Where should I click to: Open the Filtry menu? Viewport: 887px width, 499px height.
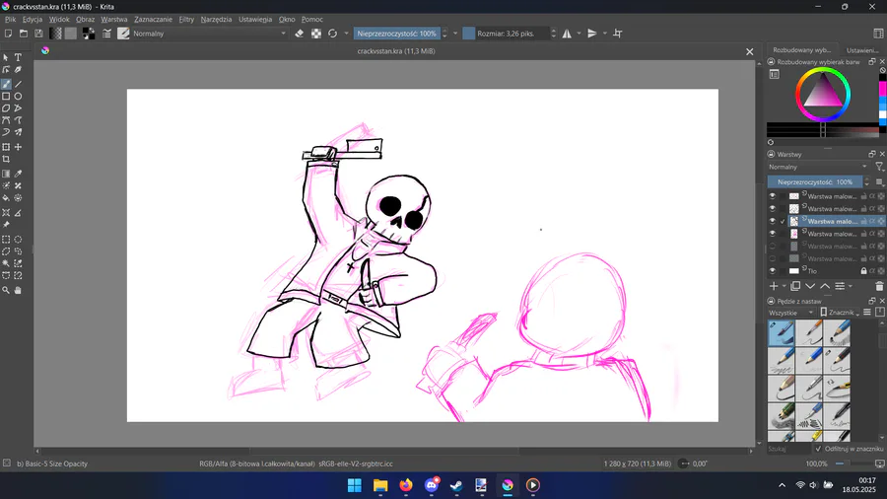coord(186,20)
